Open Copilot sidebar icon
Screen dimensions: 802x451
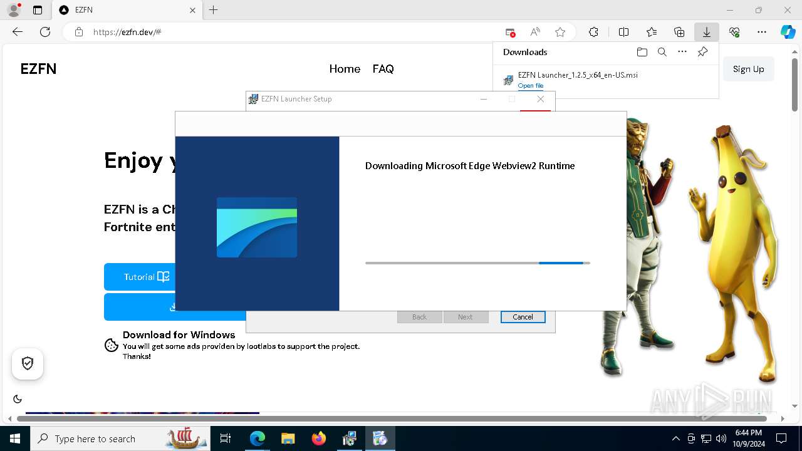788,32
